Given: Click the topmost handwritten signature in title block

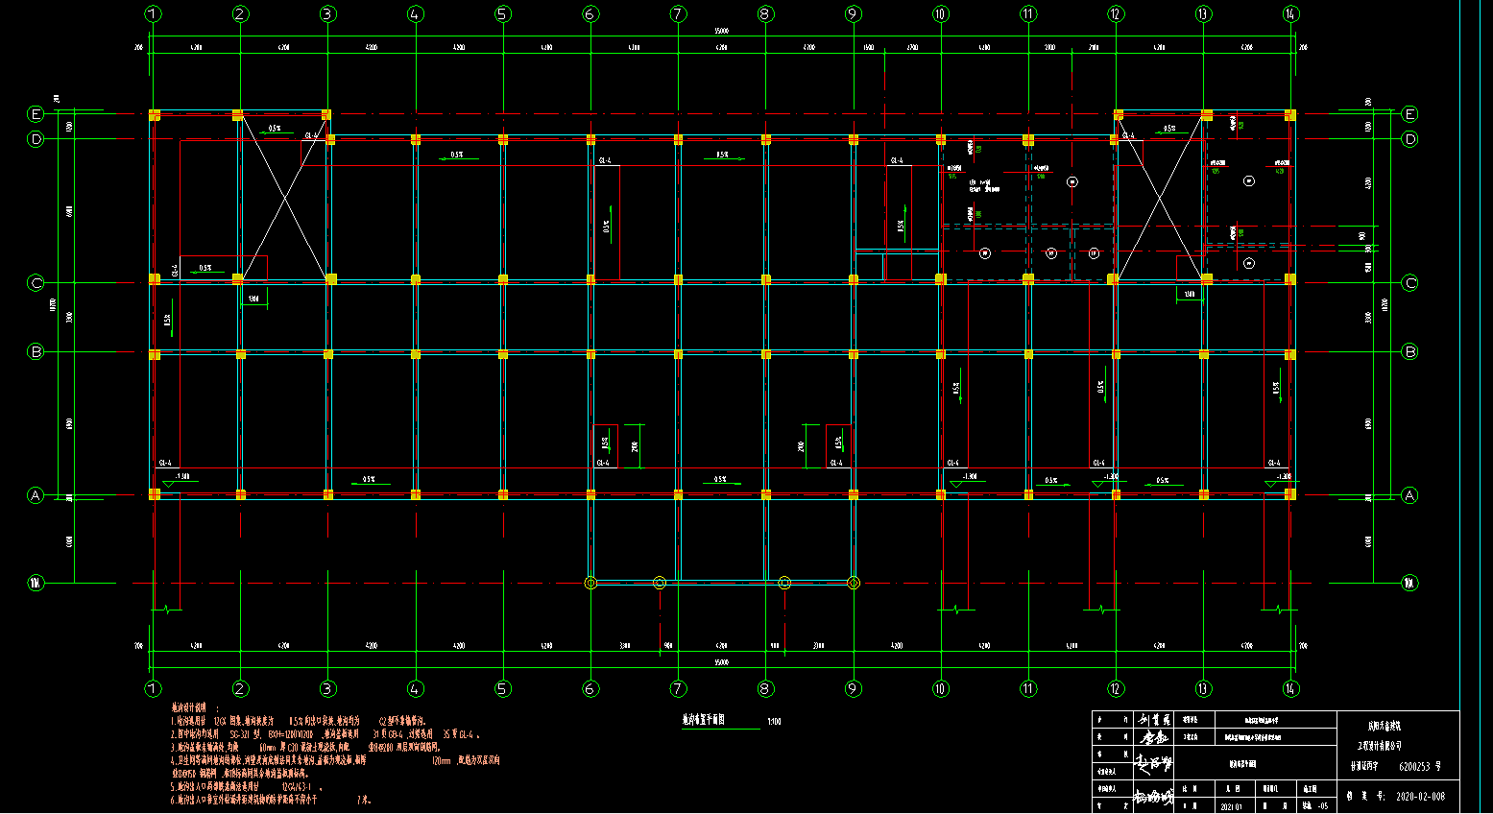Looking at the screenshot, I should [x=1156, y=718].
